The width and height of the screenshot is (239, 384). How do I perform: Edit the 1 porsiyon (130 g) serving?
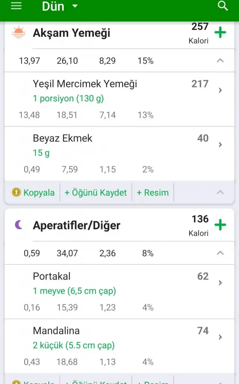tap(68, 99)
